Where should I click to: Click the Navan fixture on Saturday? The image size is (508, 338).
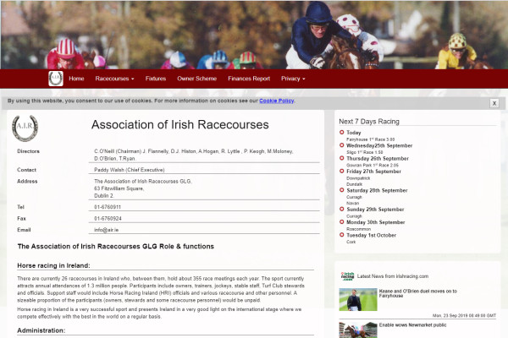[352, 203]
